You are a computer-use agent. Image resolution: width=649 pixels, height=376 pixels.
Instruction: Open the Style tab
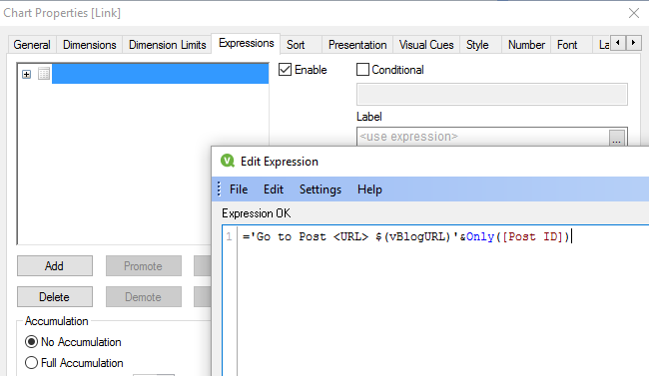click(477, 45)
